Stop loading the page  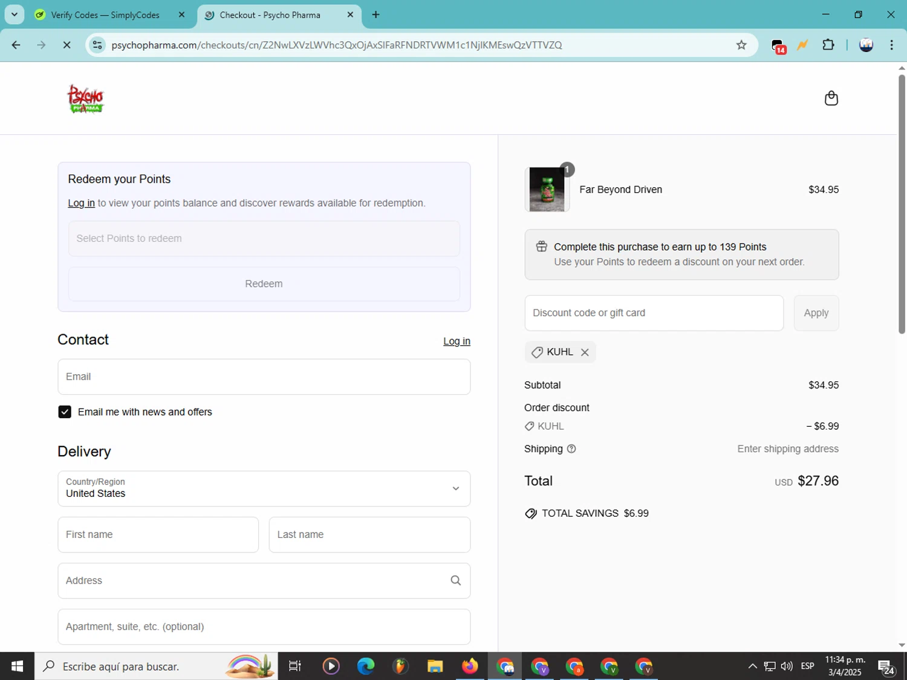click(x=67, y=45)
